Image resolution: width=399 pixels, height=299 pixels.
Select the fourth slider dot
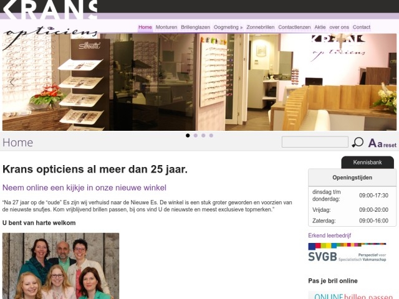coord(211,136)
